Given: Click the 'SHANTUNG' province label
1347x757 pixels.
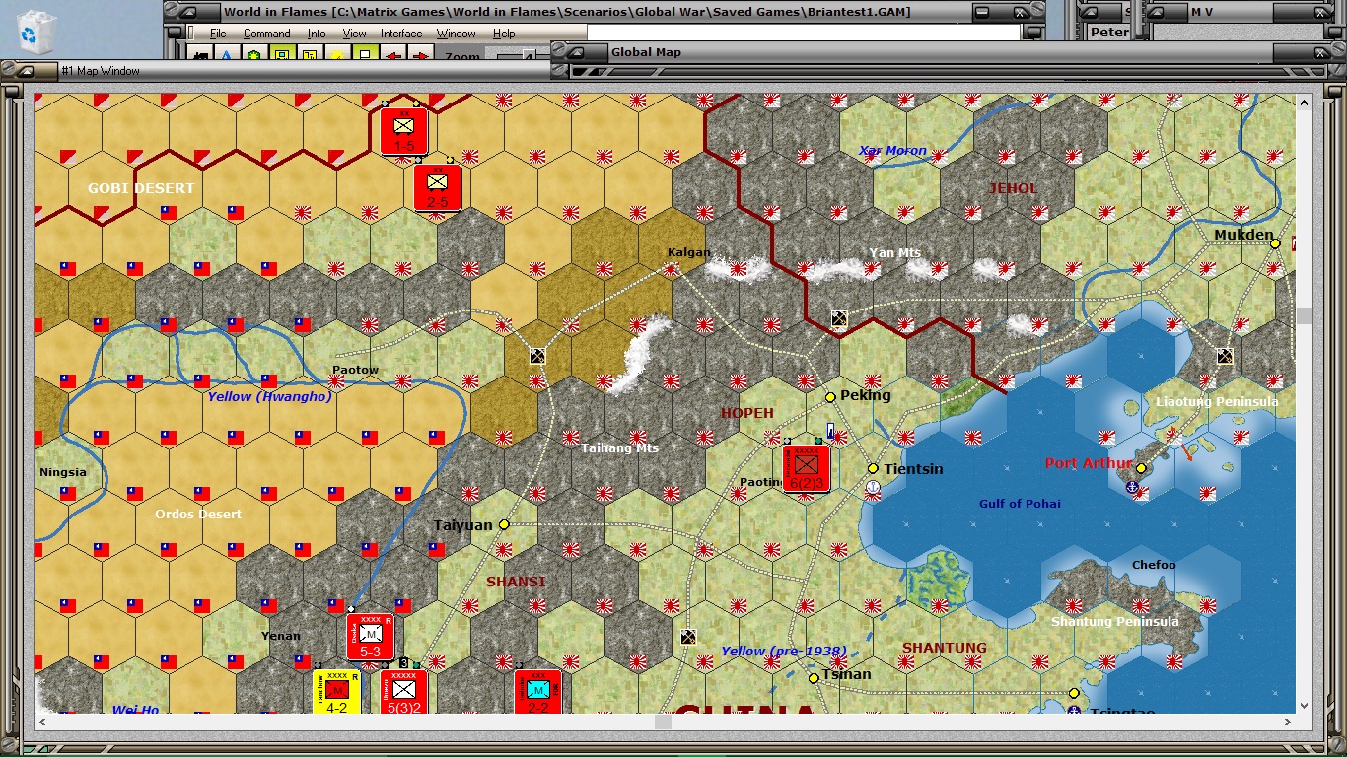Looking at the screenshot, I should click(944, 648).
